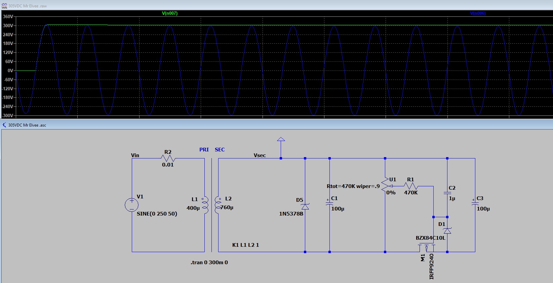Image resolution: width=553 pixels, height=283 pixels.
Task: Click the 760µ inductance value
Action: [x=227, y=207]
